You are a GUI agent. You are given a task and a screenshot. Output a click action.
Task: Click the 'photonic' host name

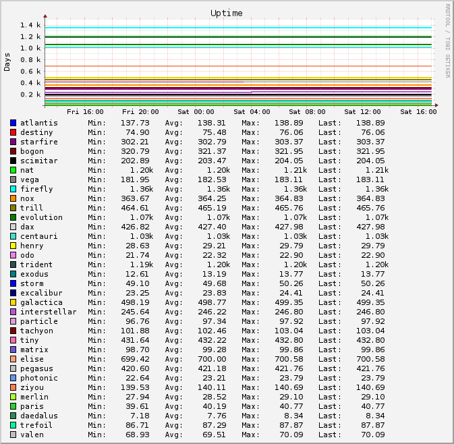[x=39, y=378]
